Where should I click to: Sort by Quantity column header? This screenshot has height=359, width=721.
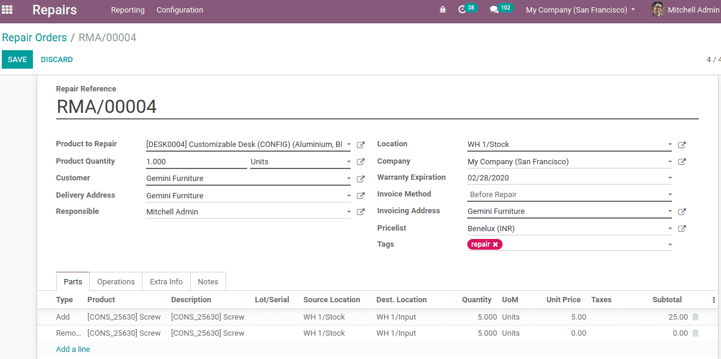pyautogui.click(x=477, y=300)
